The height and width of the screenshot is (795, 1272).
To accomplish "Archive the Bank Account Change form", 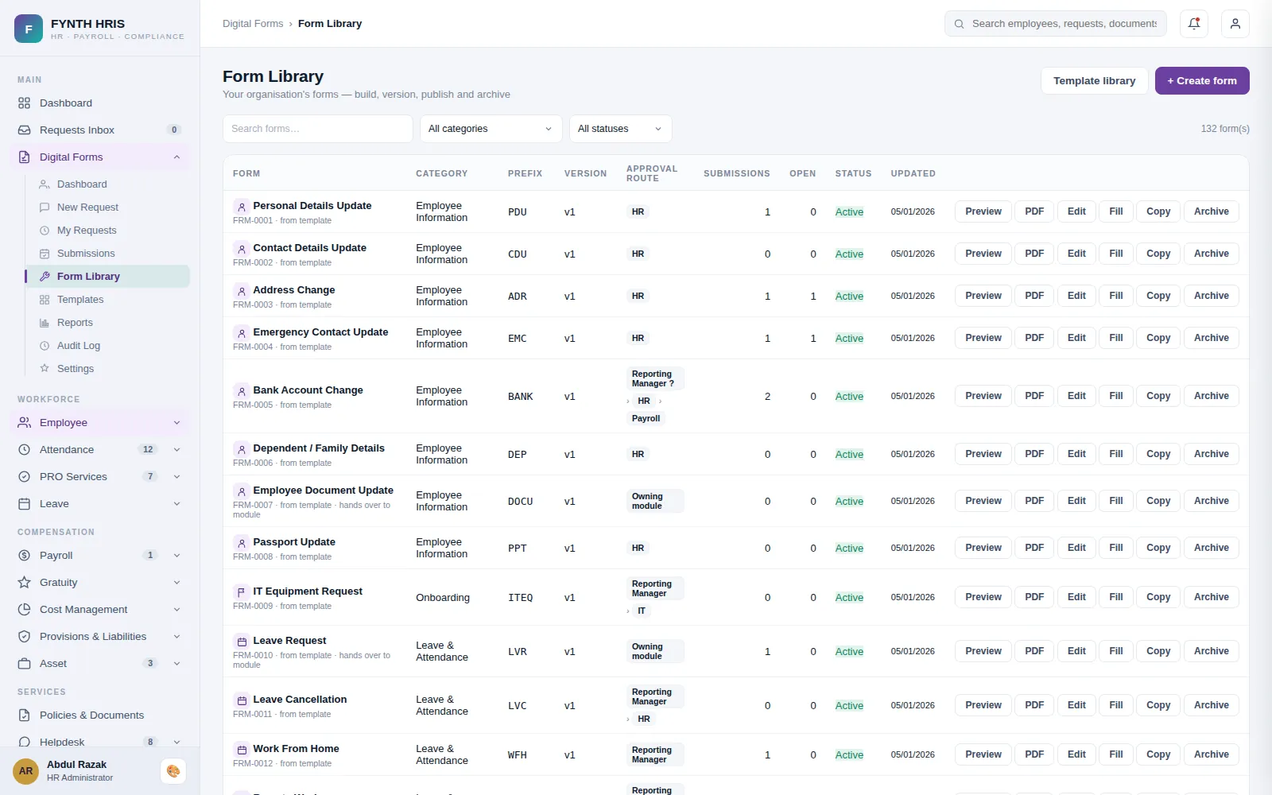I will tap(1211, 396).
